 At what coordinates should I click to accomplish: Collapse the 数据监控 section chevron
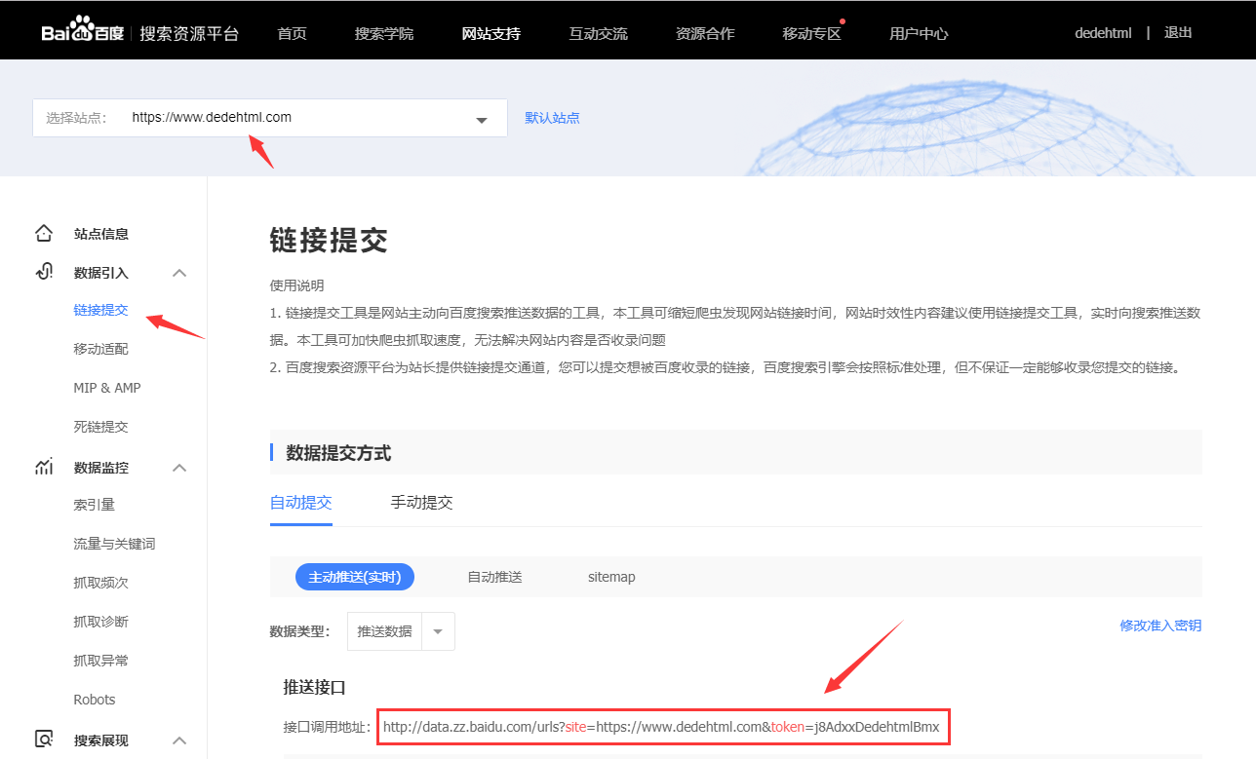(x=179, y=468)
